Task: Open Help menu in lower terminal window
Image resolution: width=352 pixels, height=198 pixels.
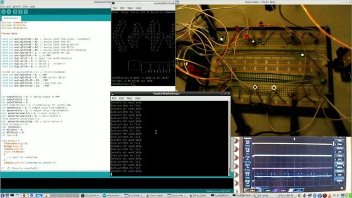Action: [x=137, y=98]
